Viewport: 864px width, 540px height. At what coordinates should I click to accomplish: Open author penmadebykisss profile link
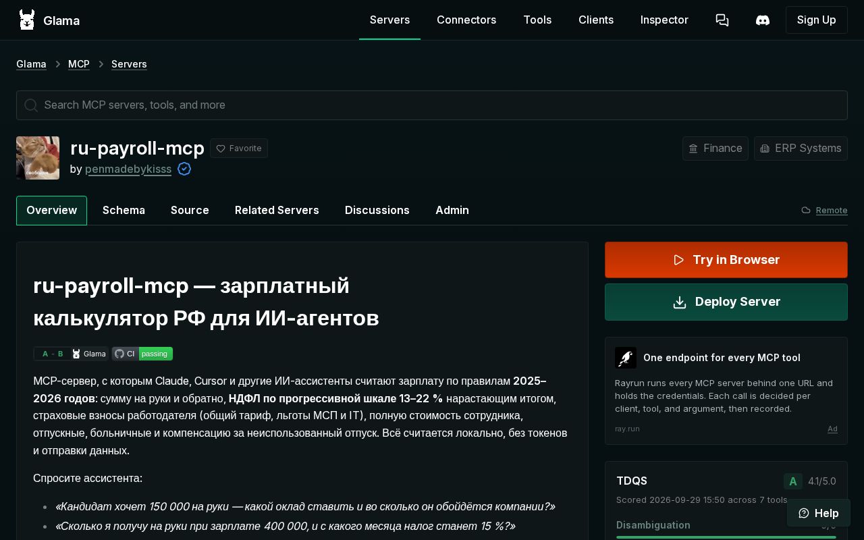[128, 169]
